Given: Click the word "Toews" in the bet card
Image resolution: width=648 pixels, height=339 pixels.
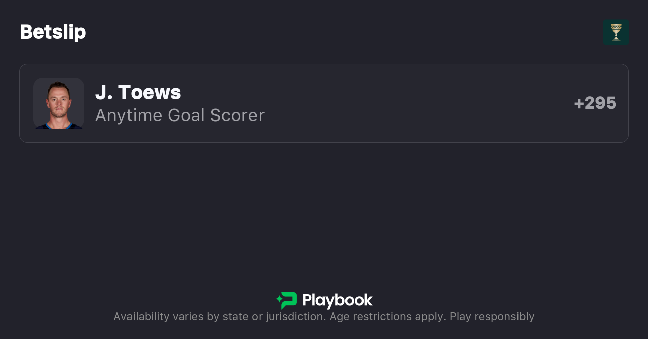Looking at the screenshot, I should tap(150, 92).
